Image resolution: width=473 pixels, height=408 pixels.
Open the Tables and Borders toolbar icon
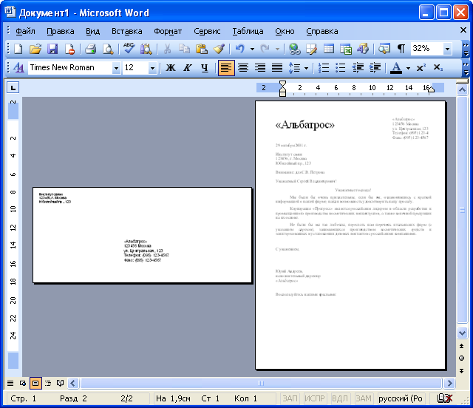pyautogui.click(x=311, y=49)
